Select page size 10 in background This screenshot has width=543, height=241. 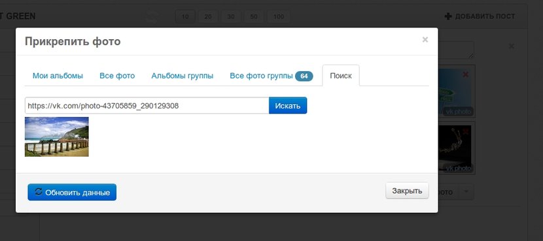pos(185,16)
